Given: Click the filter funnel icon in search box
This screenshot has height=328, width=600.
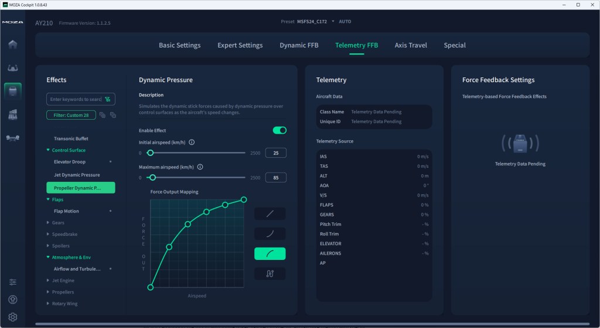Looking at the screenshot, I should [108, 99].
